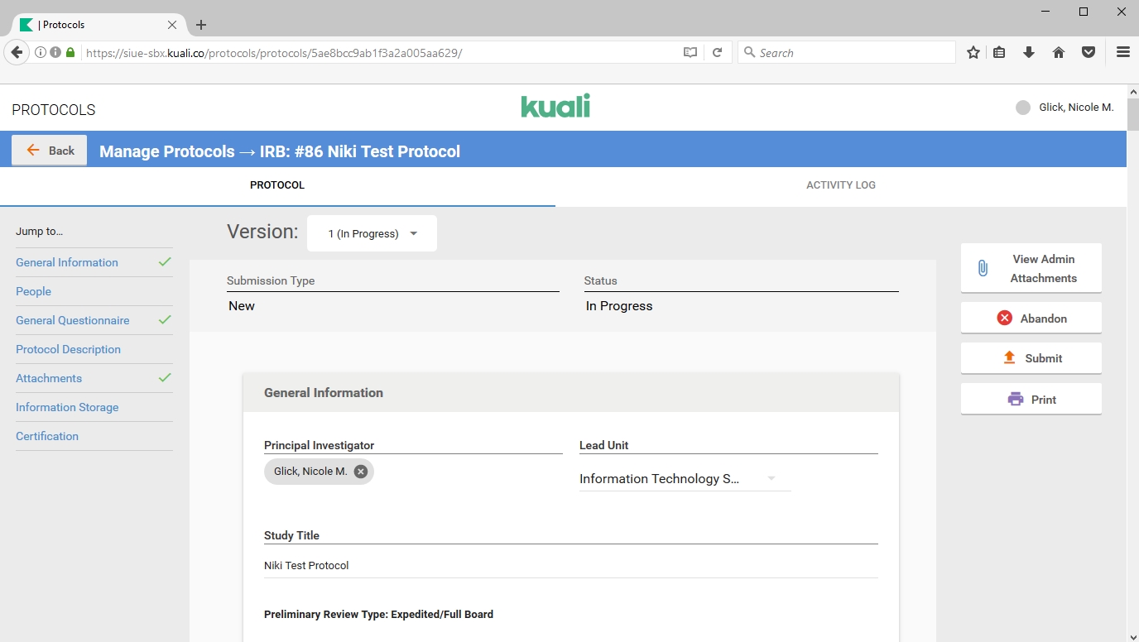Open the Version dropdown selector
The height and width of the screenshot is (642, 1139).
372,233
